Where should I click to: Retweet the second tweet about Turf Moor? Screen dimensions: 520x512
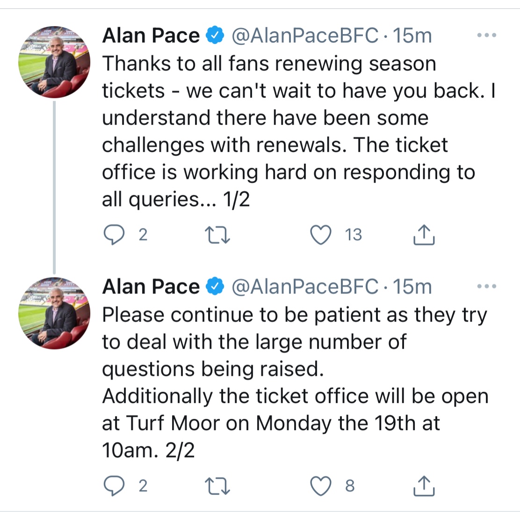[x=217, y=486]
